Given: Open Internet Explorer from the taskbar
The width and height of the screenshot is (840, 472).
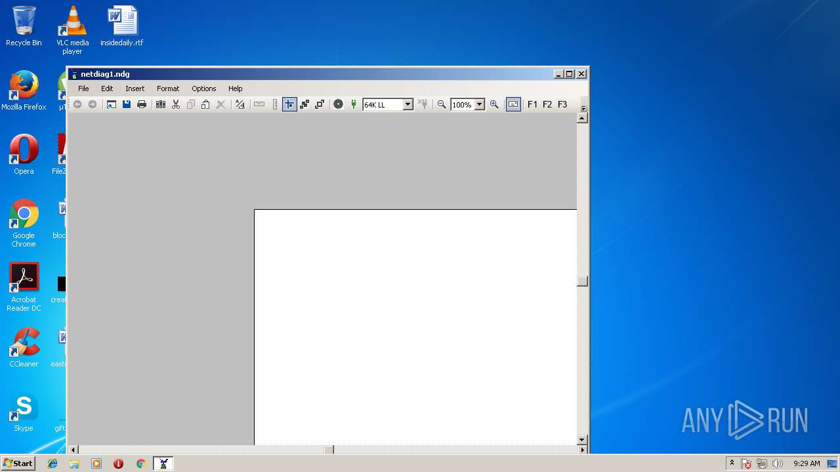Looking at the screenshot, I should [52, 463].
